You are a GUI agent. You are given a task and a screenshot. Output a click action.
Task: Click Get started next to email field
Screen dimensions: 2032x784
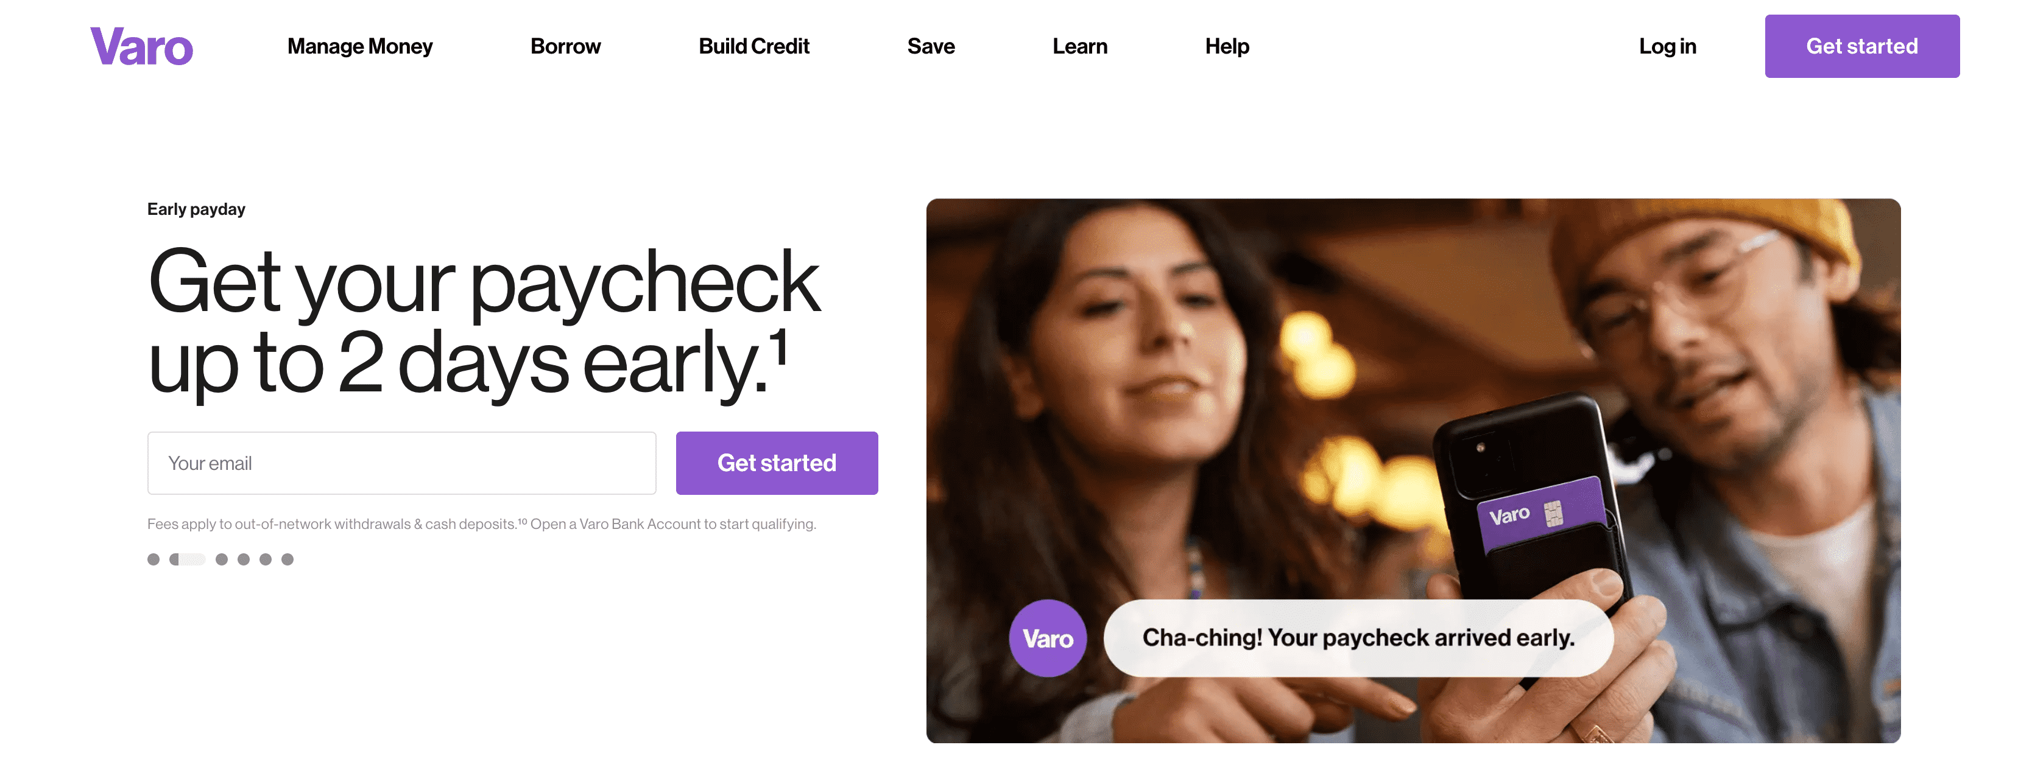pyautogui.click(x=777, y=463)
